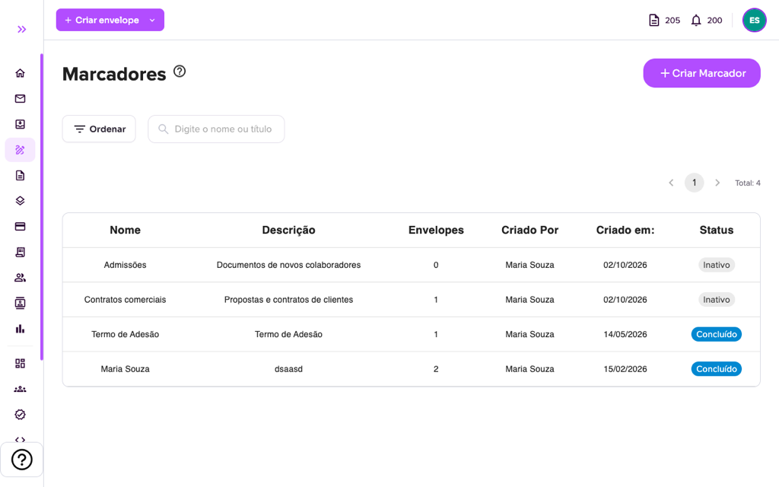779x487 pixels.
Task: Open the team groups icon in sidebar
Action: pyautogui.click(x=20, y=389)
